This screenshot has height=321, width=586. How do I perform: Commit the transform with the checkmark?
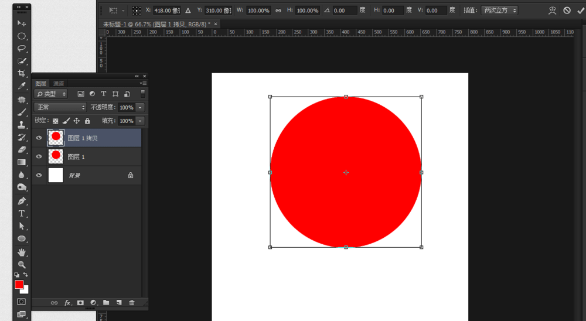tap(581, 11)
